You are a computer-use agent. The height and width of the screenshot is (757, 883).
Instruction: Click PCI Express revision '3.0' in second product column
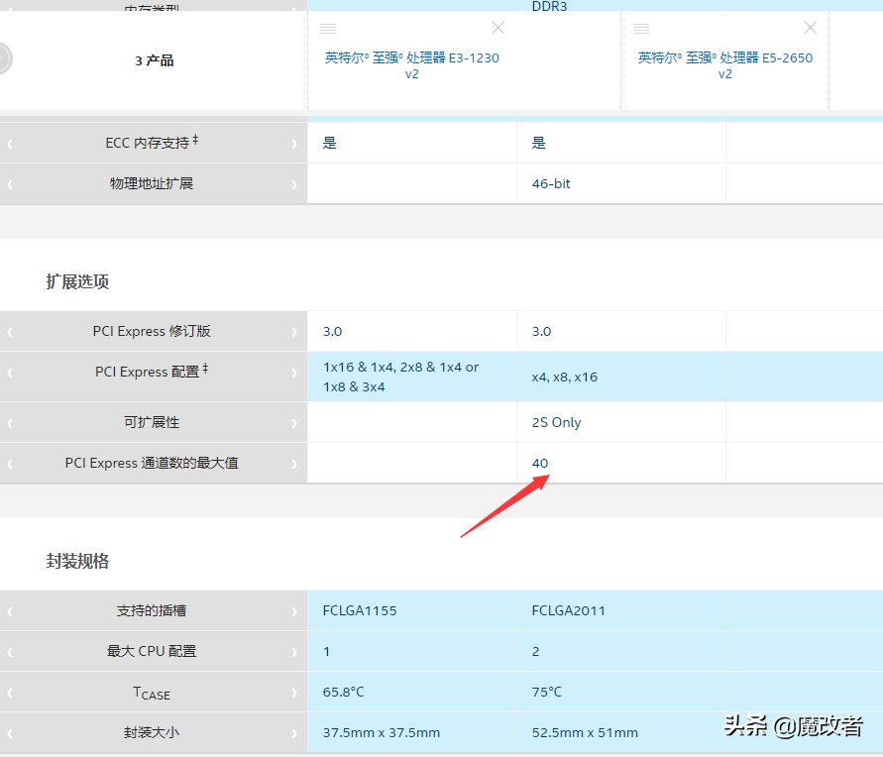[x=541, y=331]
